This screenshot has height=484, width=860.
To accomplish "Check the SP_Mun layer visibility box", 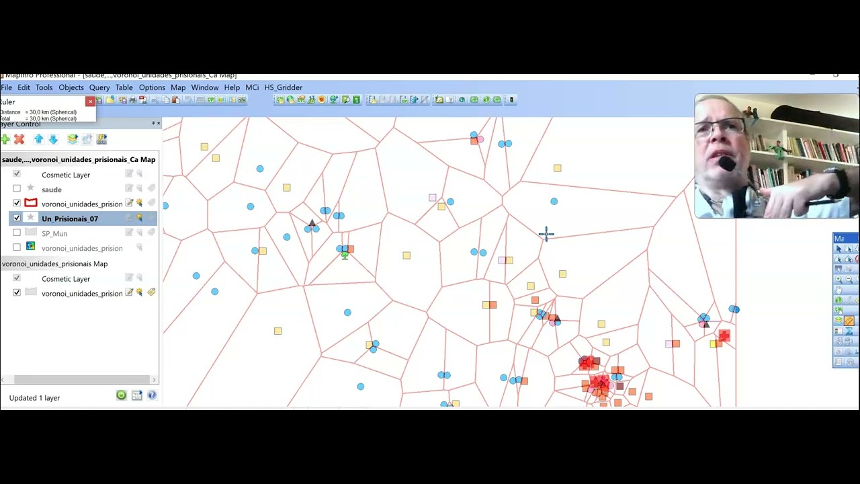I will [17, 233].
